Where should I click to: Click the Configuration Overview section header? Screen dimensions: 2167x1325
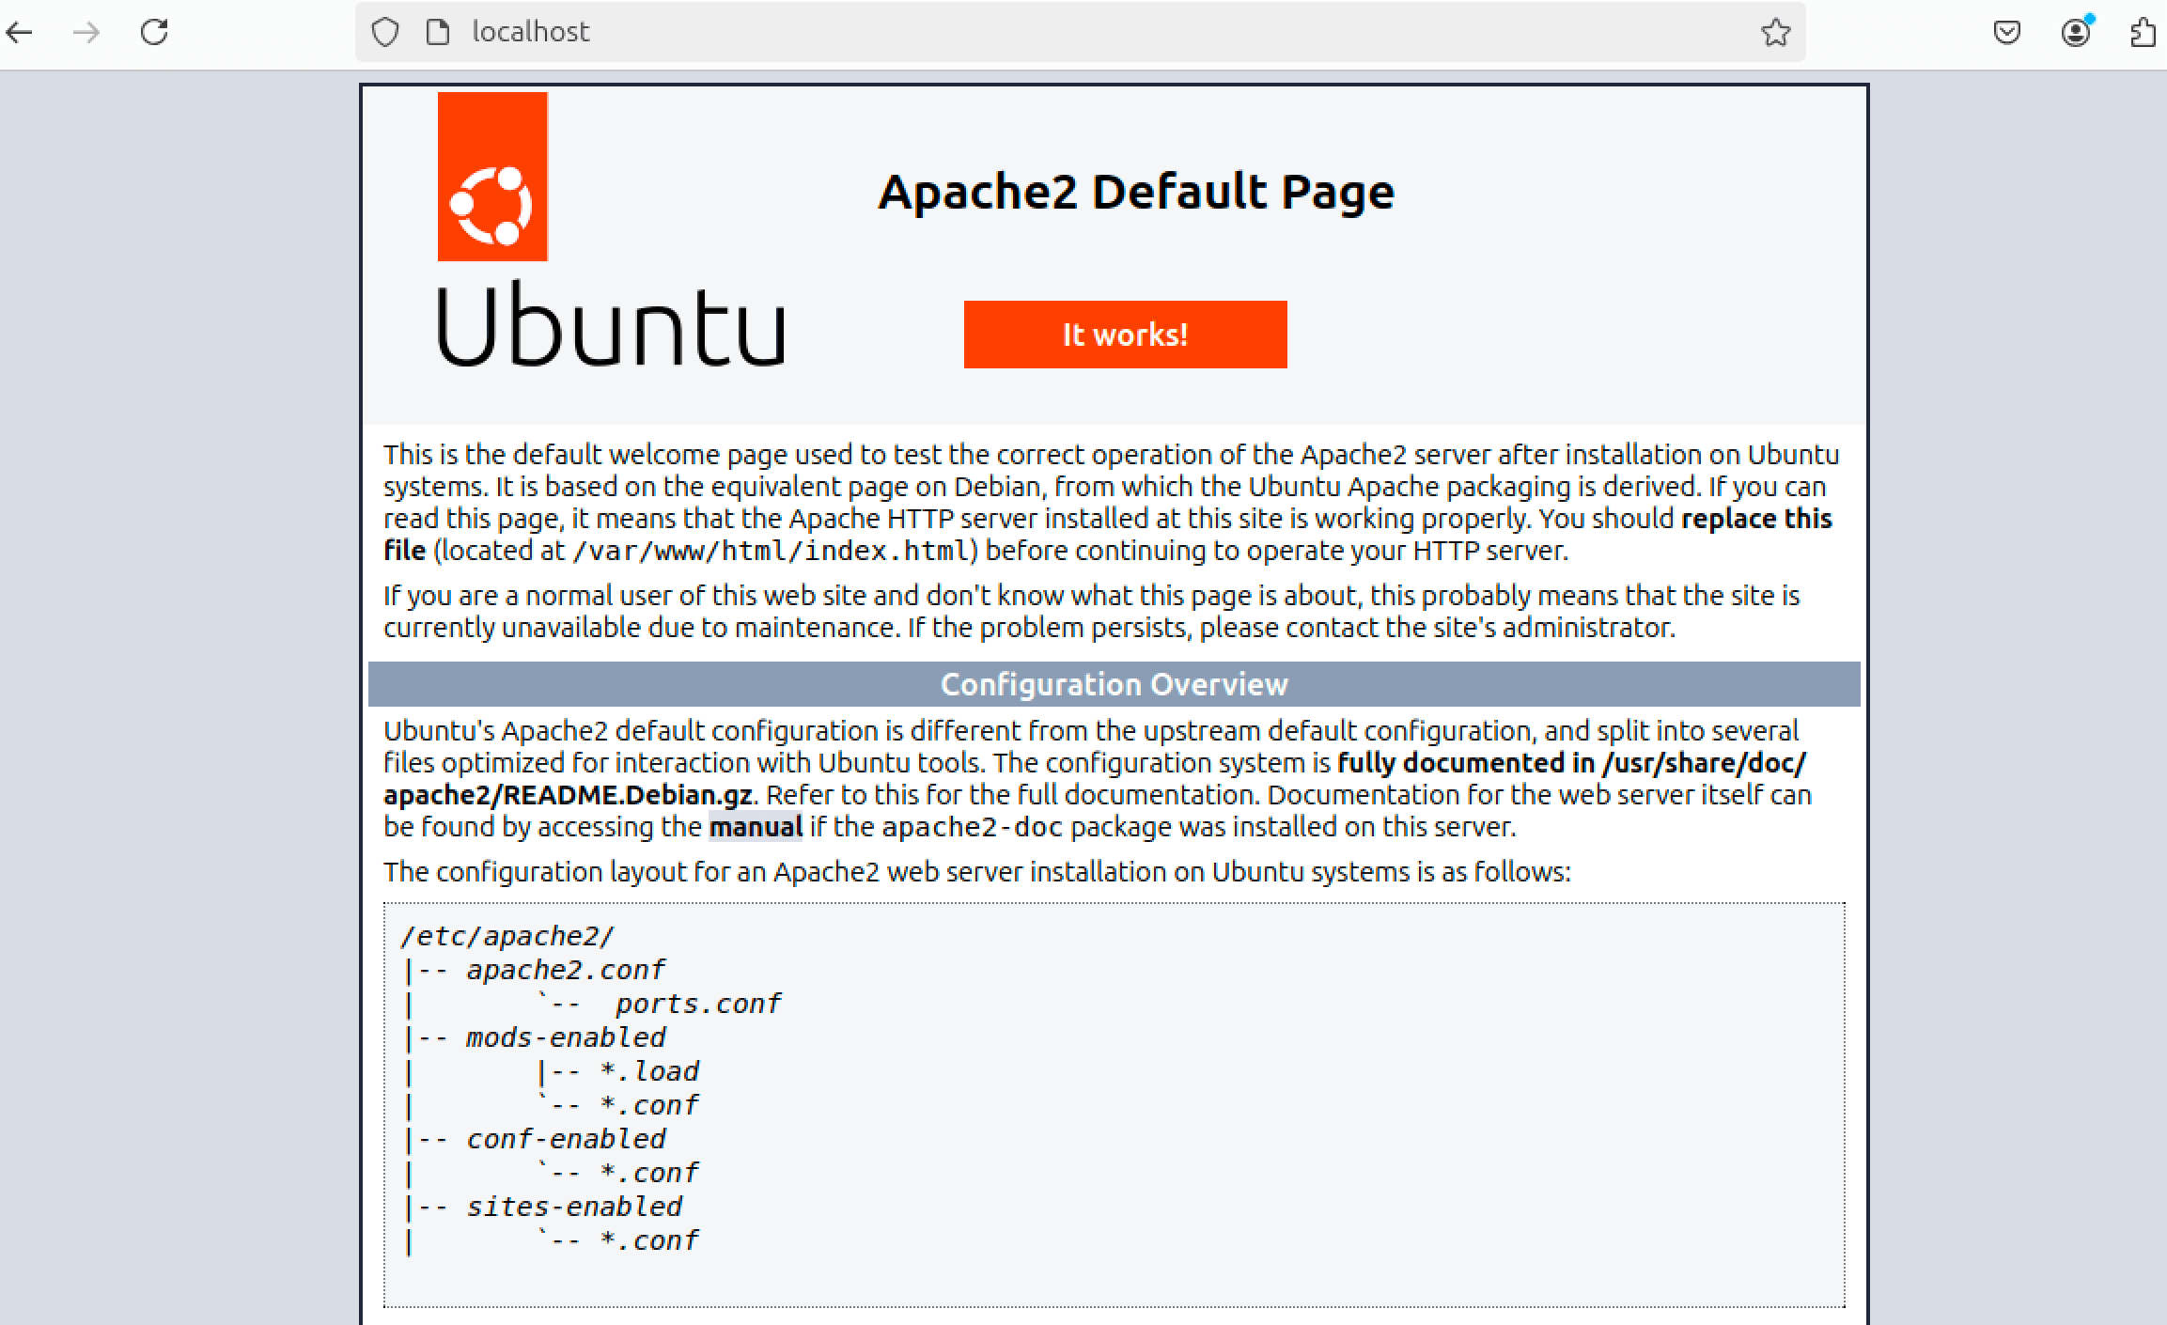1114,684
